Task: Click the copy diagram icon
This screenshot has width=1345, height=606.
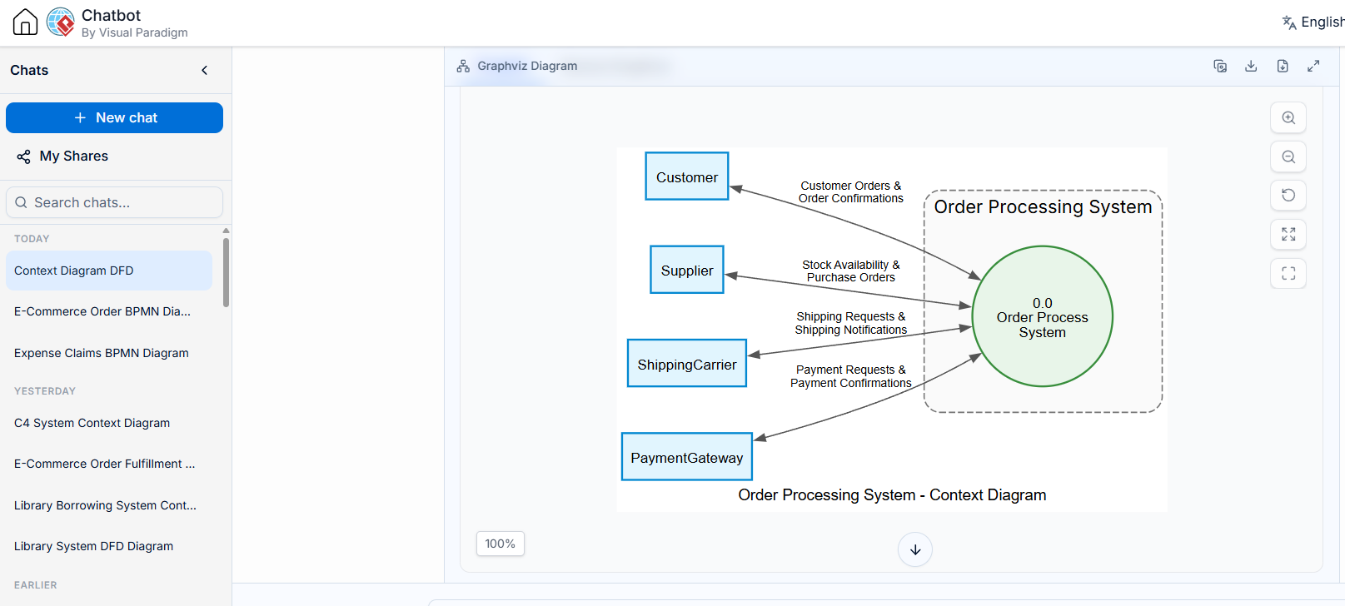Action: (1220, 66)
